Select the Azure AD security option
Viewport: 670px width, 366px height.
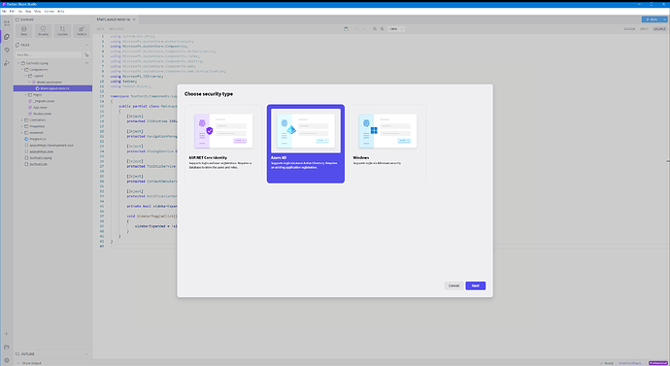pos(306,144)
